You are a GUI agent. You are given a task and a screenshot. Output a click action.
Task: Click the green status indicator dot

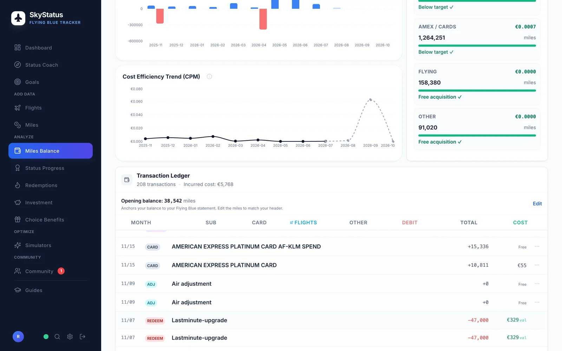click(46, 337)
